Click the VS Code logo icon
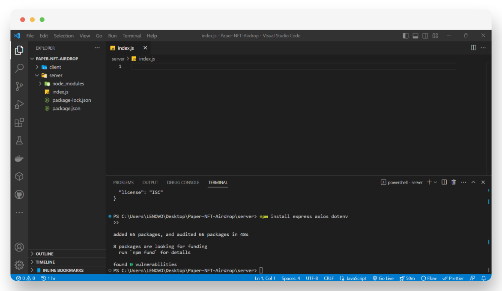The height and width of the screenshot is (291, 502). [17, 36]
